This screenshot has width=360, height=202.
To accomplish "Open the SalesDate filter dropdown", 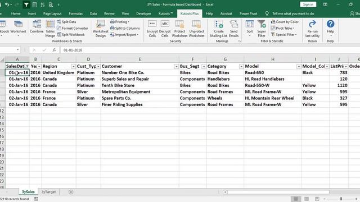I will click(26, 66).
